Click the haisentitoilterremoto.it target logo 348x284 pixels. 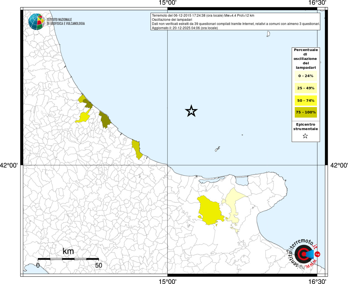[303, 254]
